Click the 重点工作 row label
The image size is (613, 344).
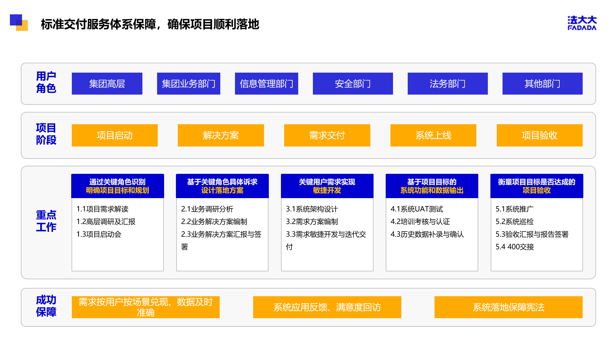tap(46, 221)
